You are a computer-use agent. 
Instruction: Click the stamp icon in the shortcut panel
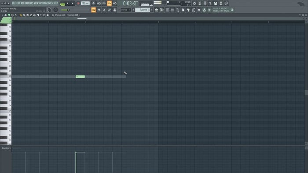click(x=115, y=10)
